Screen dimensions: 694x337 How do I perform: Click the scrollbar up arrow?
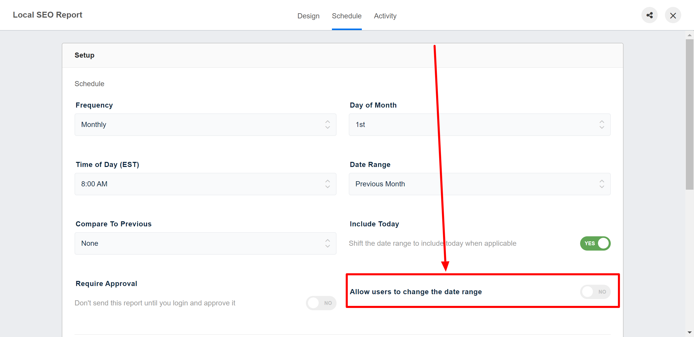(689, 35)
